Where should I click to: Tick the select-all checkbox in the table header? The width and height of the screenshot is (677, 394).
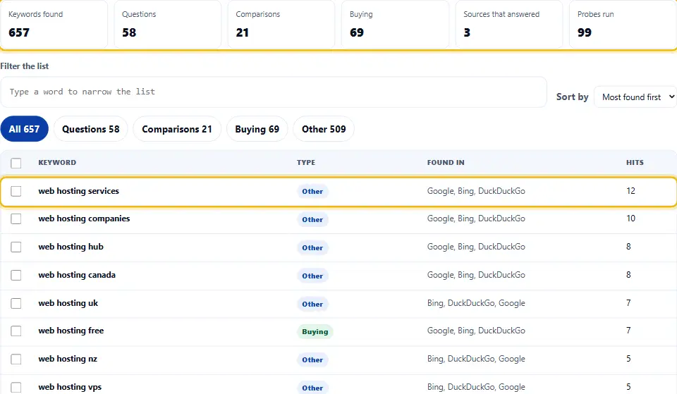16,163
